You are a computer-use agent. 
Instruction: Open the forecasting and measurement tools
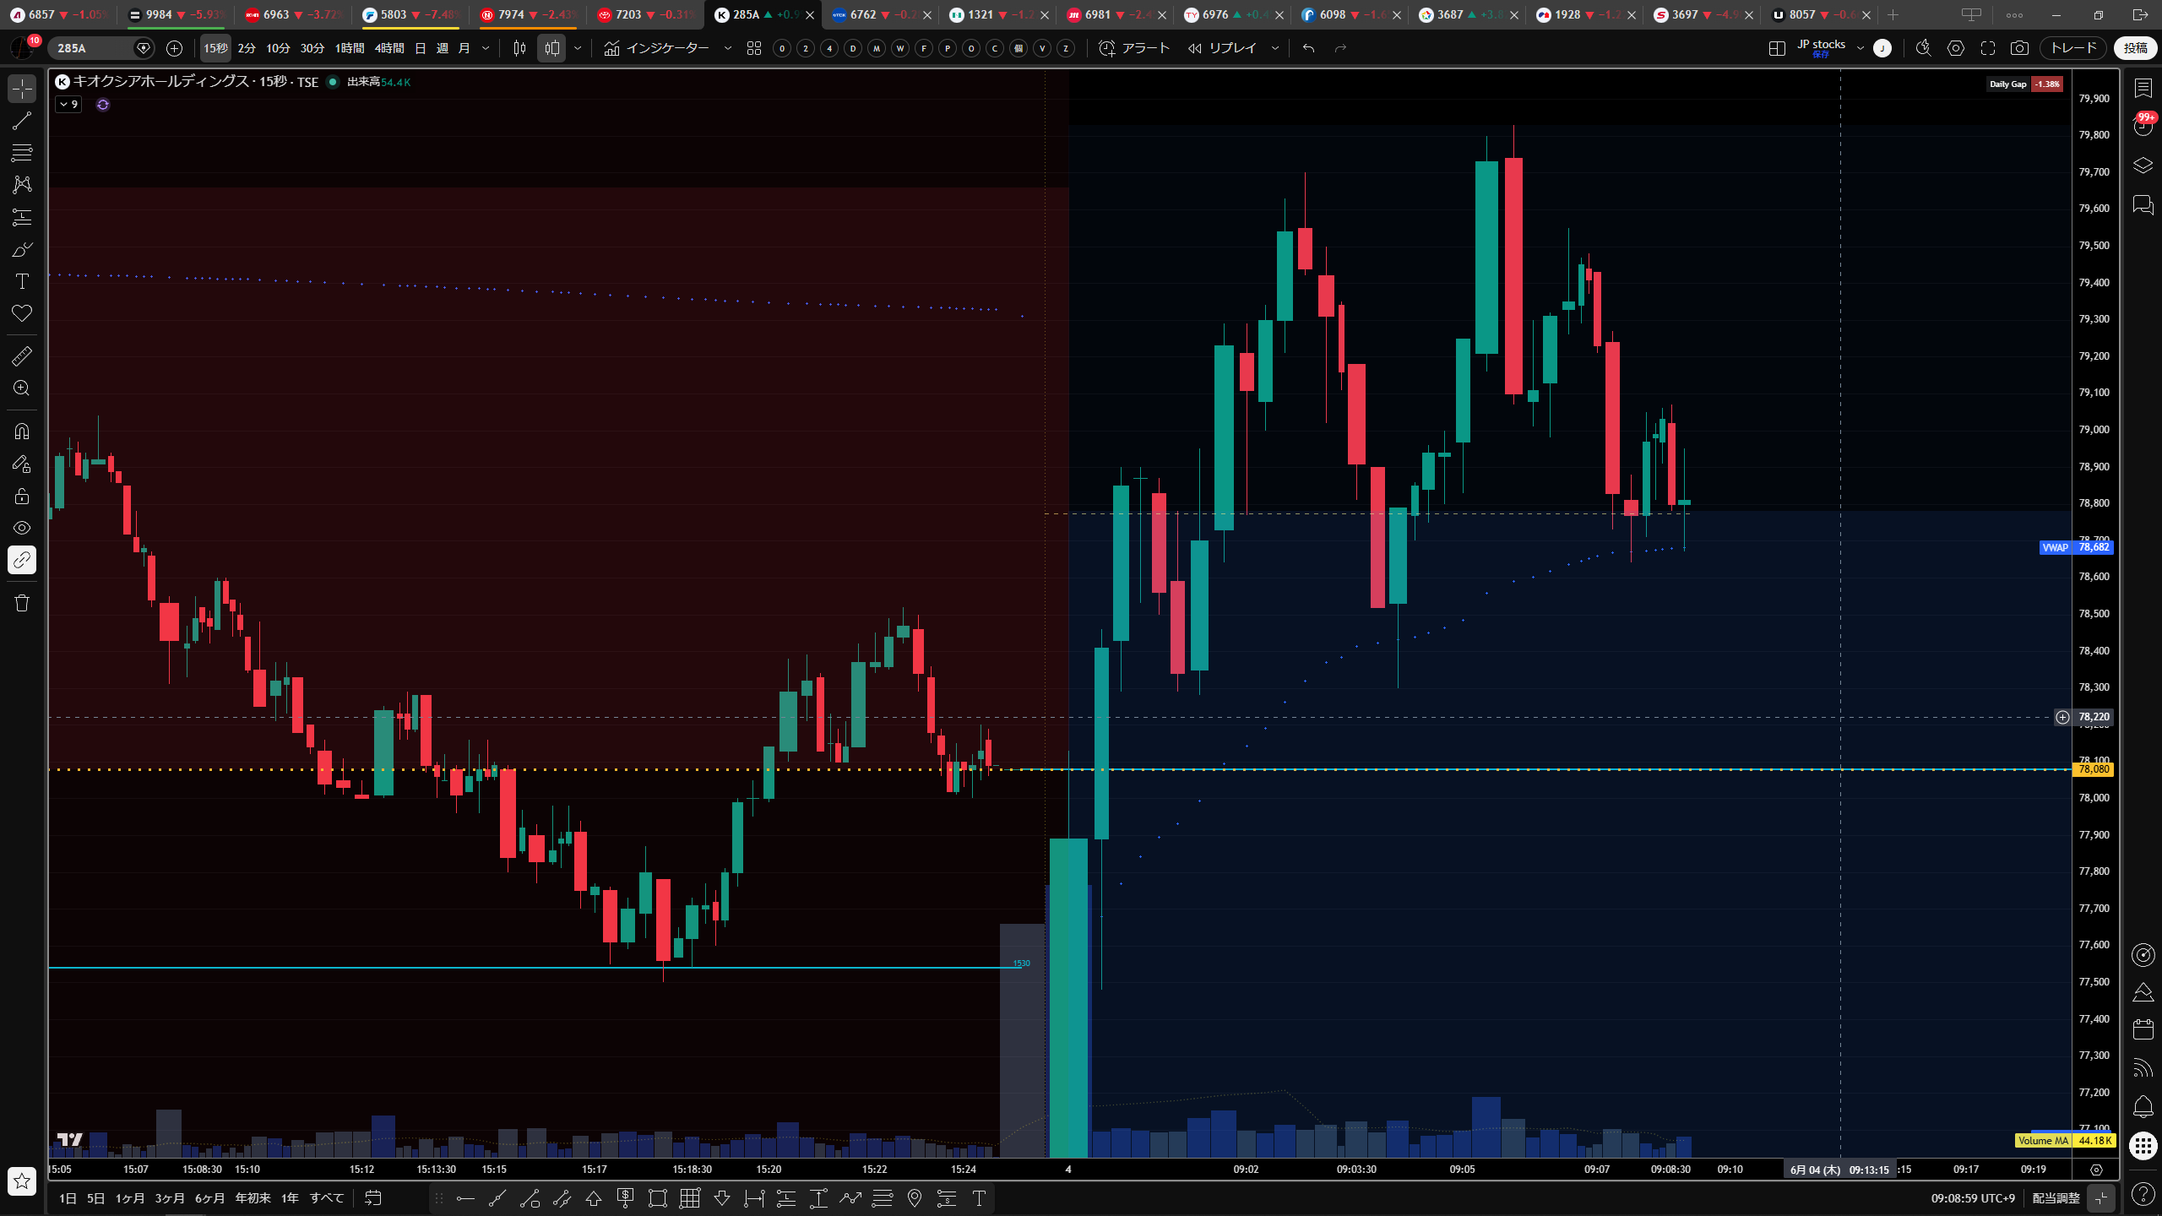(22, 217)
